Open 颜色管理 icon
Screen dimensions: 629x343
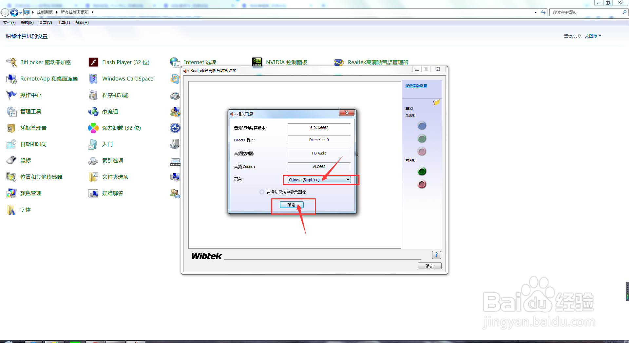point(11,193)
